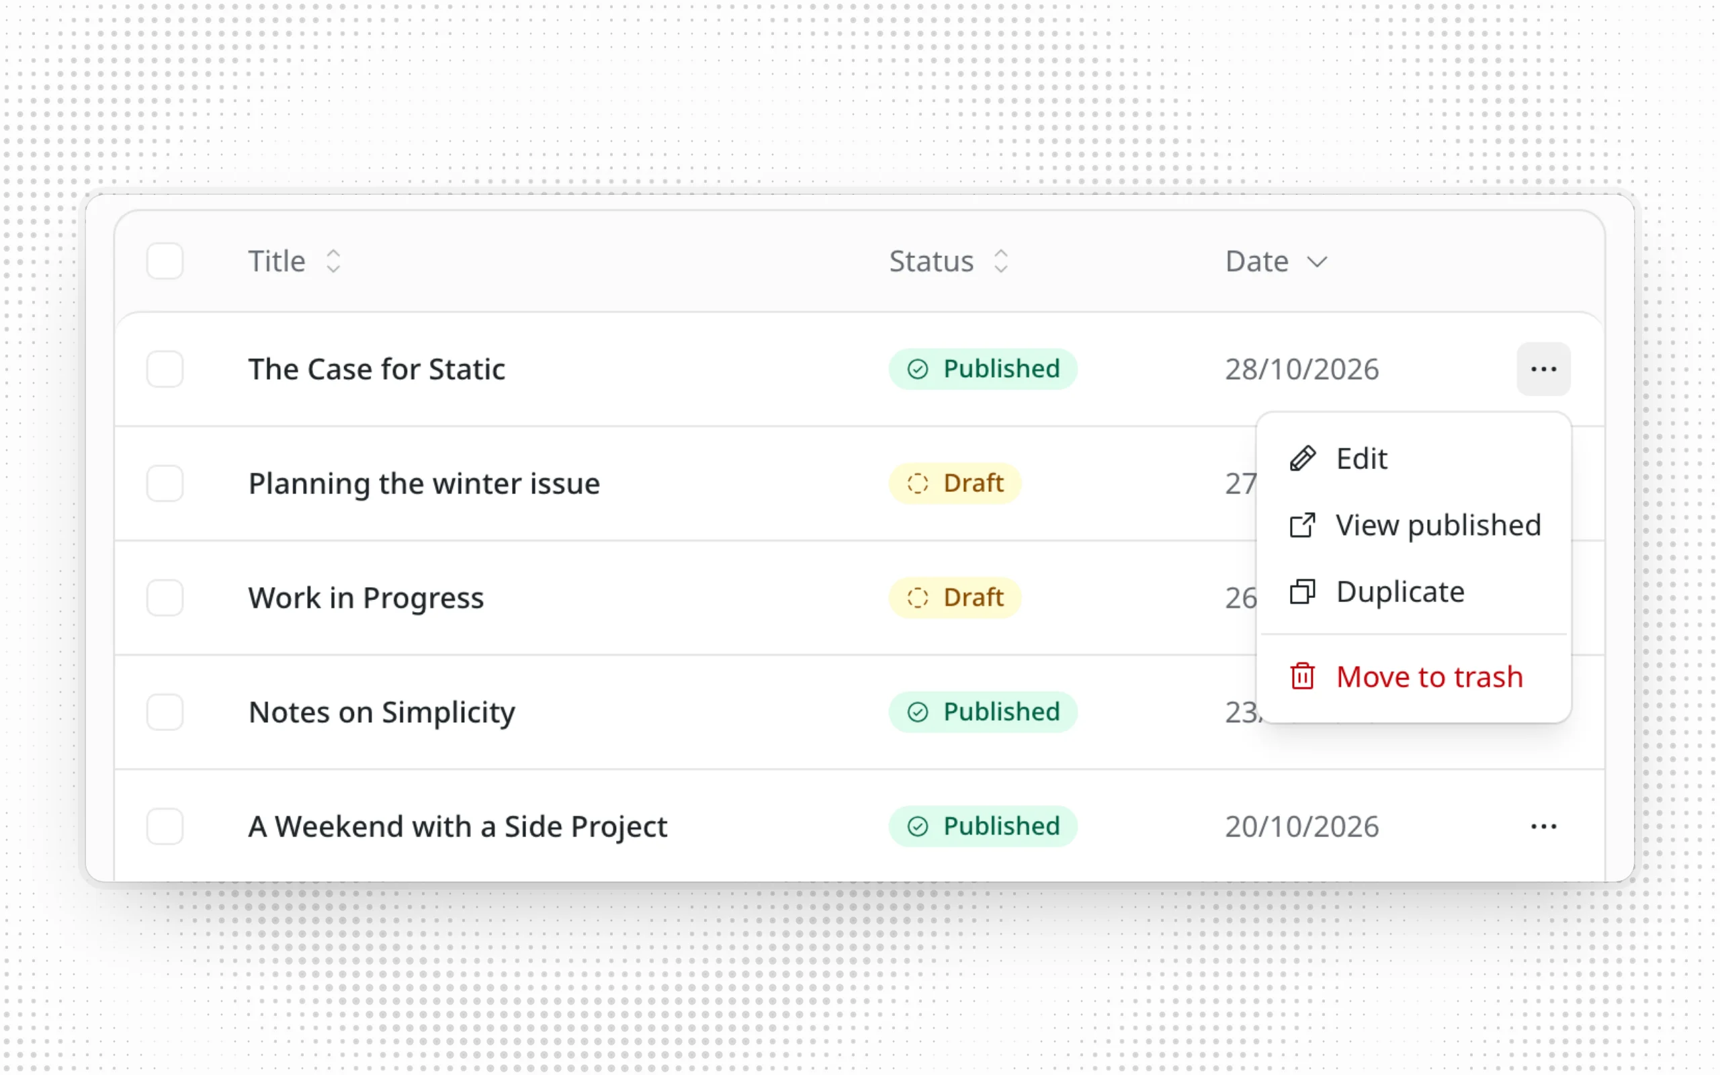Open the Planning the winter issue post
This screenshot has height=1075, width=1720.
pos(425,484)
